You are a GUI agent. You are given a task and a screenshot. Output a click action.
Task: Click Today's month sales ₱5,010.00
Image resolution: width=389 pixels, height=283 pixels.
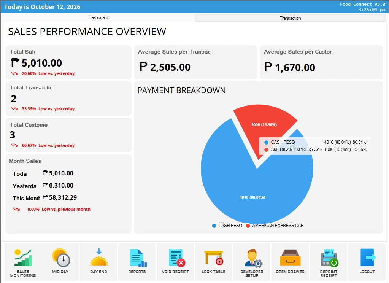click(58, 173)
